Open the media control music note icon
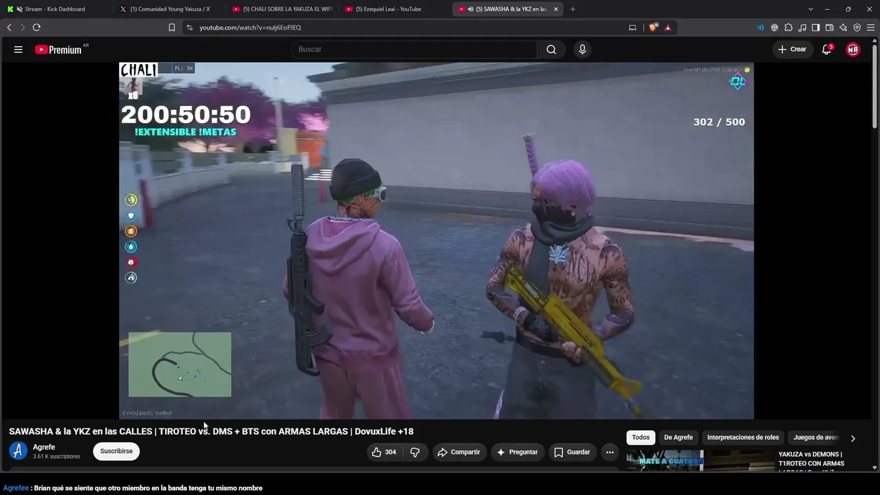Image resolution: width=880 pixels, height=495 pixels. point(802,27)
